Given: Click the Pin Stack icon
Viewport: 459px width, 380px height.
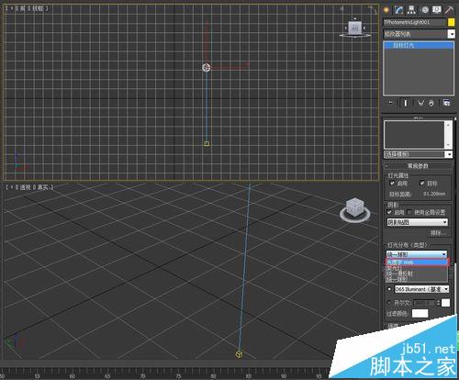Looking at the screenshot, I should click(x=391, y=103).
